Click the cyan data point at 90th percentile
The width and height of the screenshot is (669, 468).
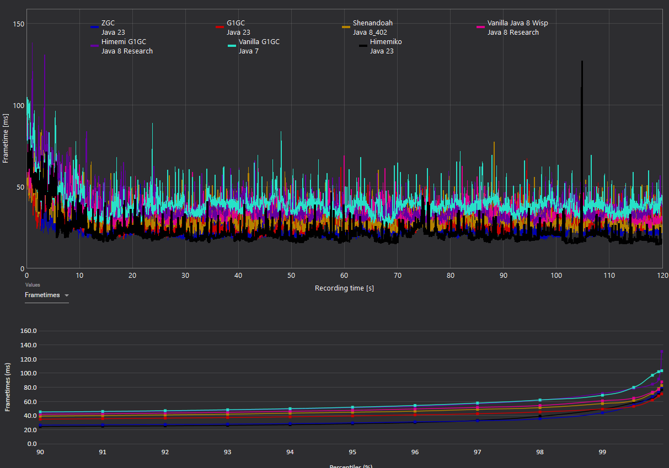coord(40,412)
